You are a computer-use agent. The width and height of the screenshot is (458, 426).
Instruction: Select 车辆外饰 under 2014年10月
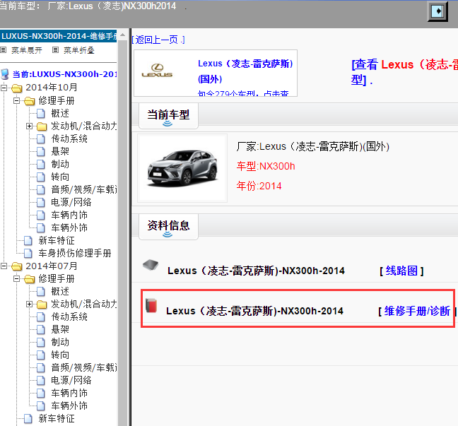69,227
